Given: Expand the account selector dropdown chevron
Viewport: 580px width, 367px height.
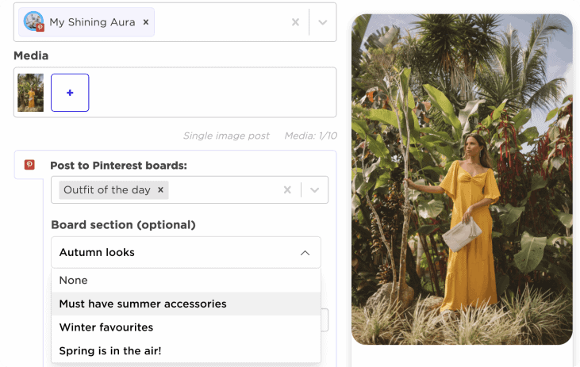Looking at the screenshot, I should pos(323,22).
